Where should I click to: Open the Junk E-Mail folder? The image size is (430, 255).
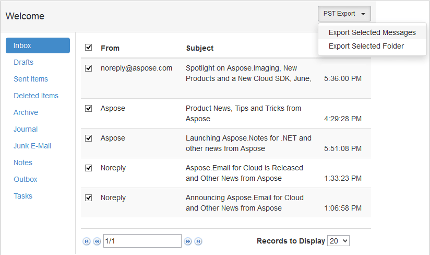(32, 146)
